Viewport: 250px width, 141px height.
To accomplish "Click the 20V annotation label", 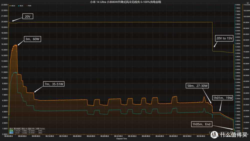I will tap(27, 17).
